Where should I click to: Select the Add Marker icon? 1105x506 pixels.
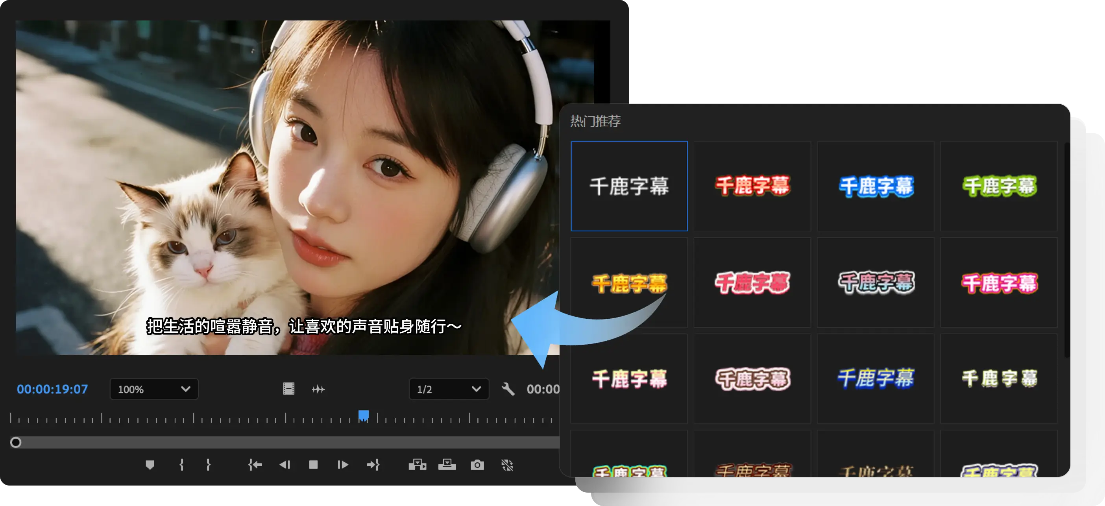tap(150, 465)
